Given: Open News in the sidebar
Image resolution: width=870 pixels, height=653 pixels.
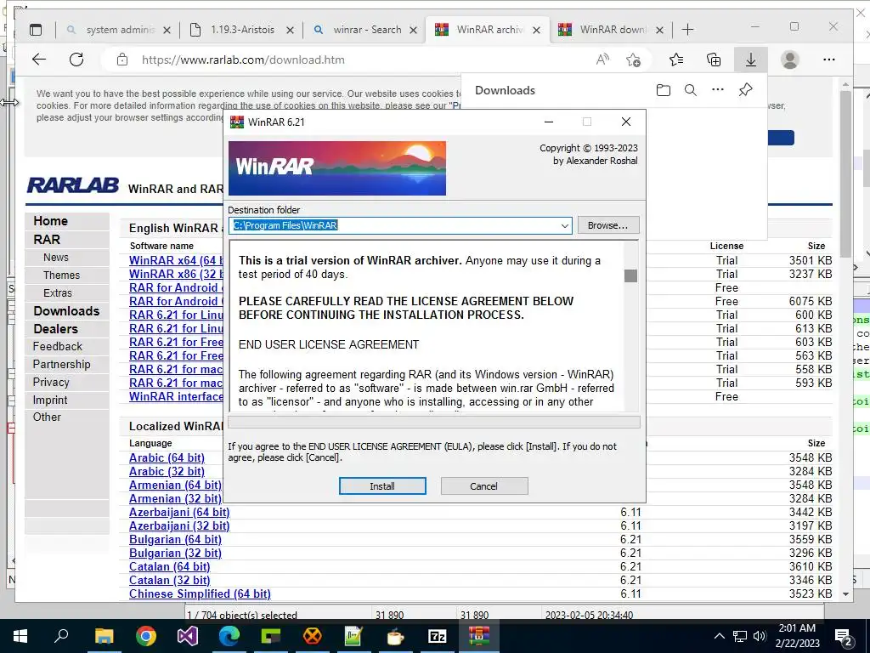Looking at the screenshot, I should click(55, 258).
